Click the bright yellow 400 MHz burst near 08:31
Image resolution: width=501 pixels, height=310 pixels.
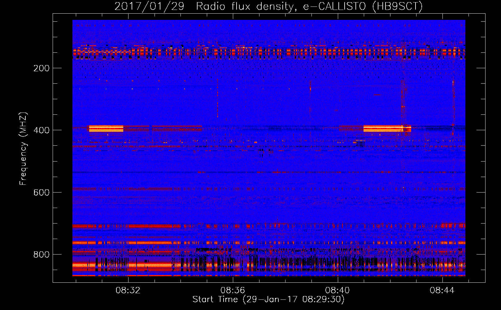tap(106, 128)
